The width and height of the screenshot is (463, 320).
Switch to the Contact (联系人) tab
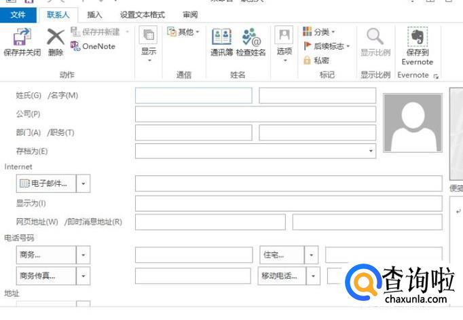pyautogui.click(x=58, y=14)
